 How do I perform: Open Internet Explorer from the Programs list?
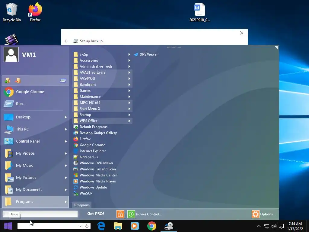(x=90, y=151)
